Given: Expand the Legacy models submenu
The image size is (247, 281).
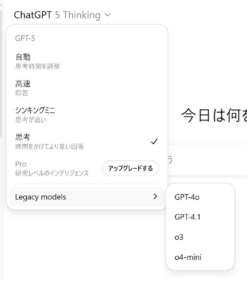Looking at the screenshot, I should pos(87,196).
